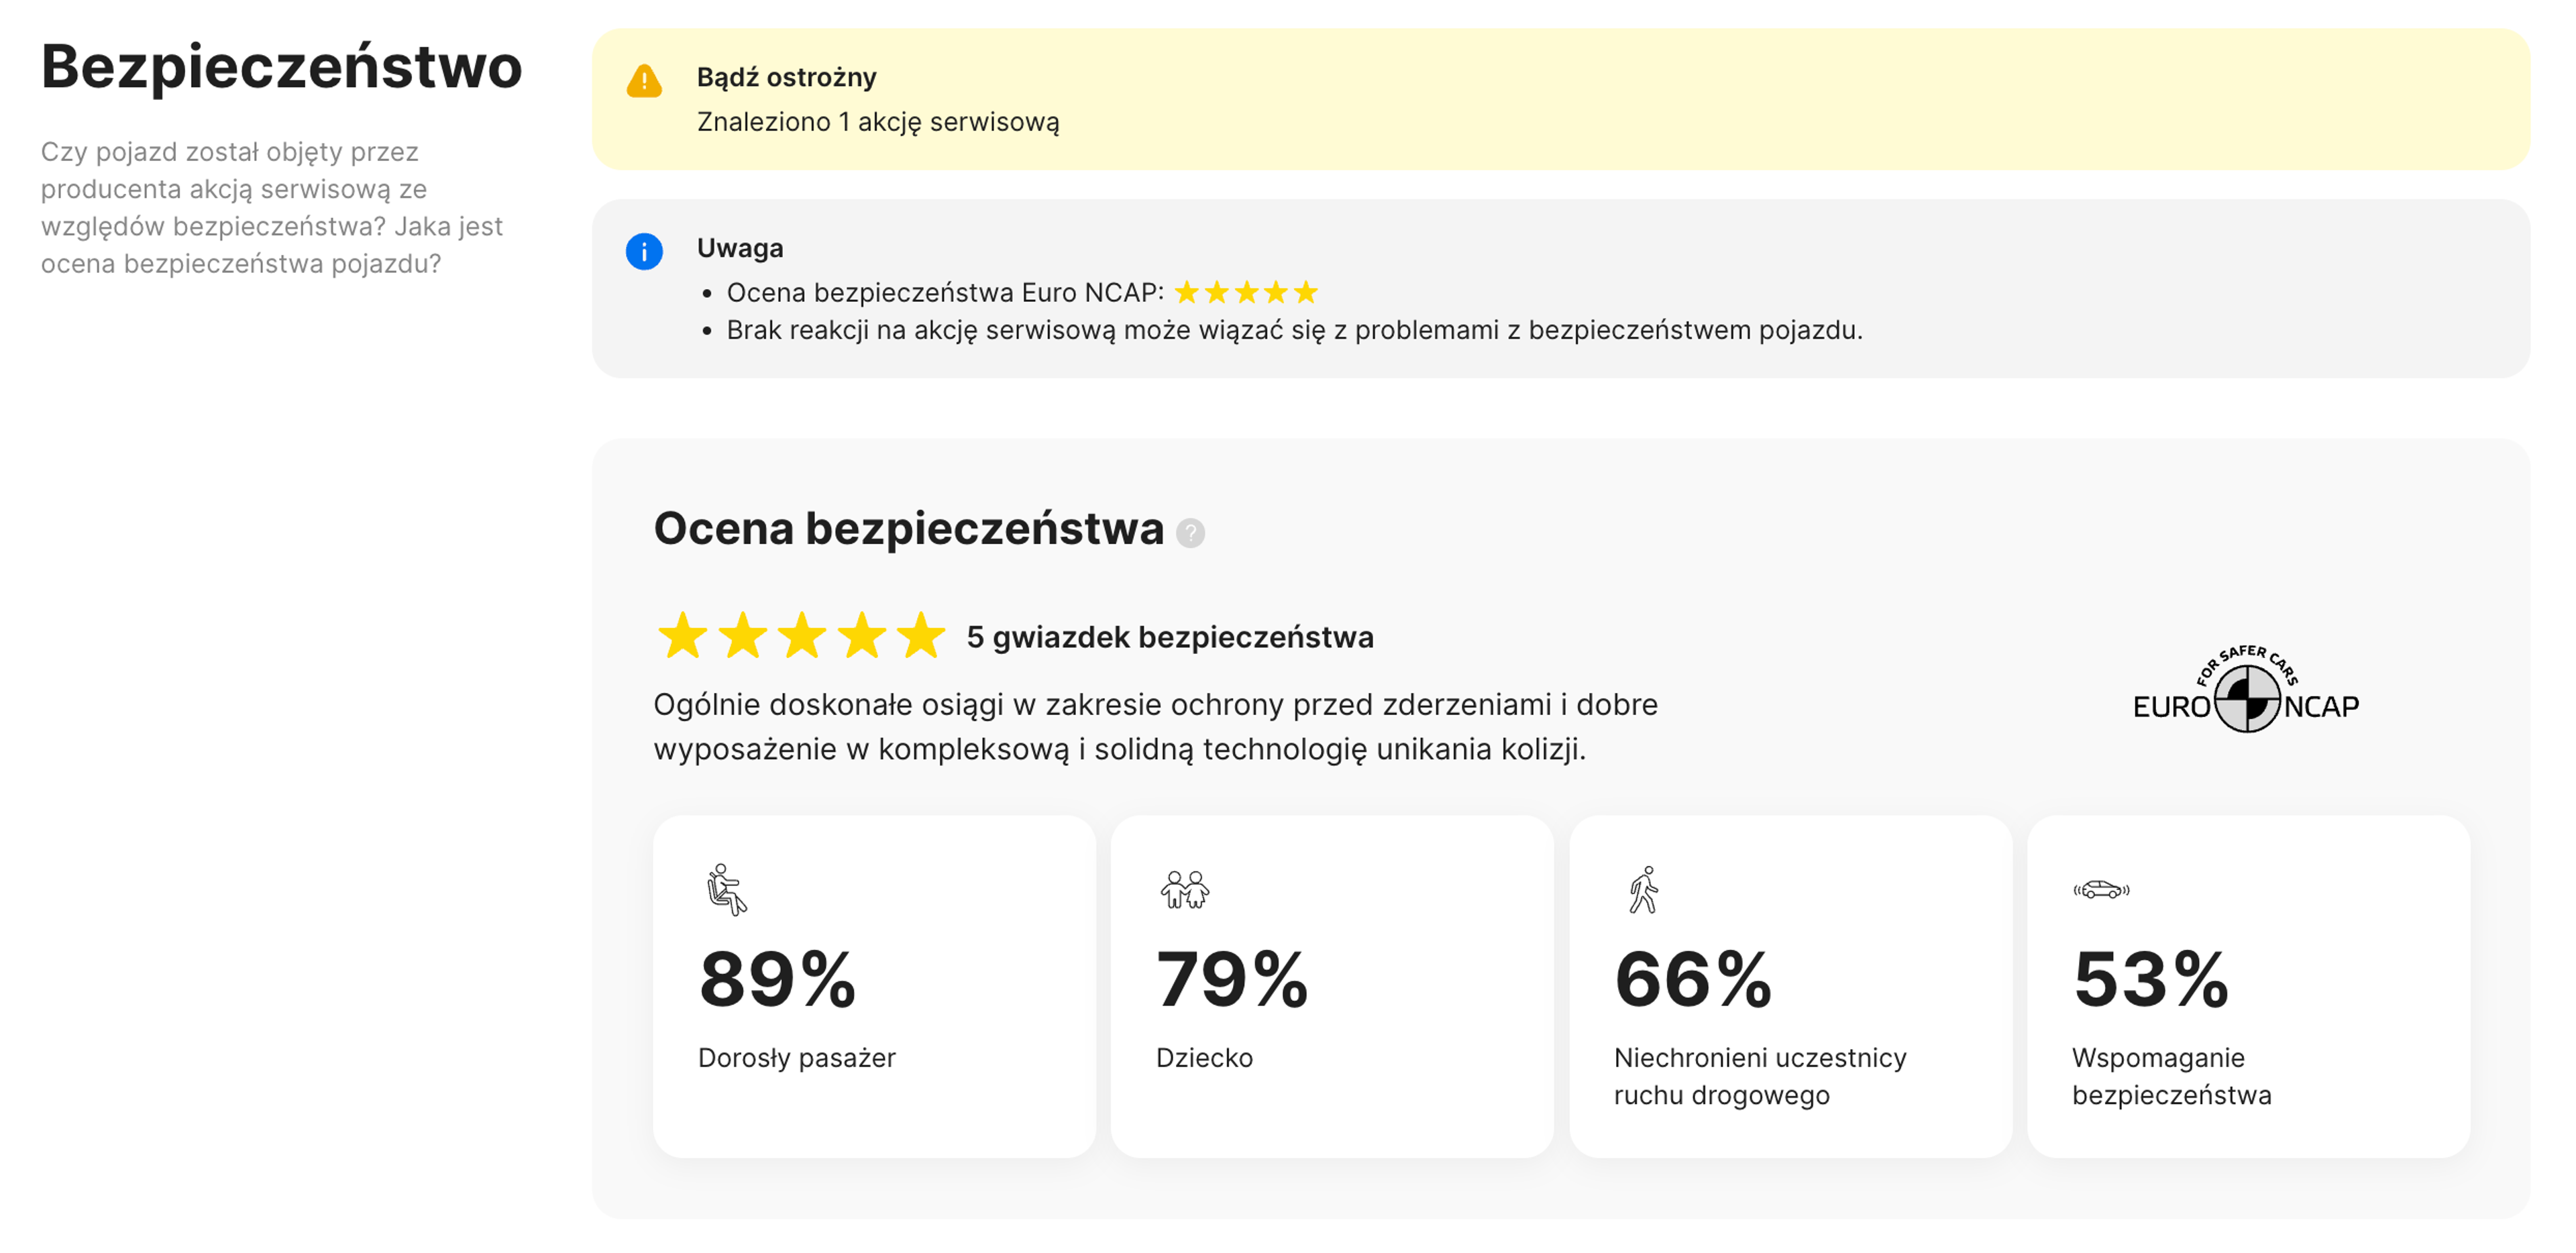
Task: Click the Euro NCAP logo
Action: (2245, 692)
